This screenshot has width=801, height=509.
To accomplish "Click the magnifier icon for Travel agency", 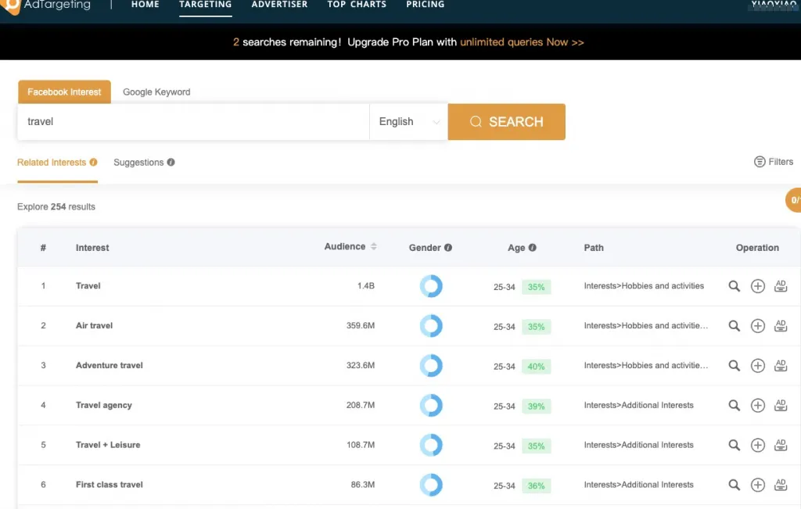I will tap(734, 405).
